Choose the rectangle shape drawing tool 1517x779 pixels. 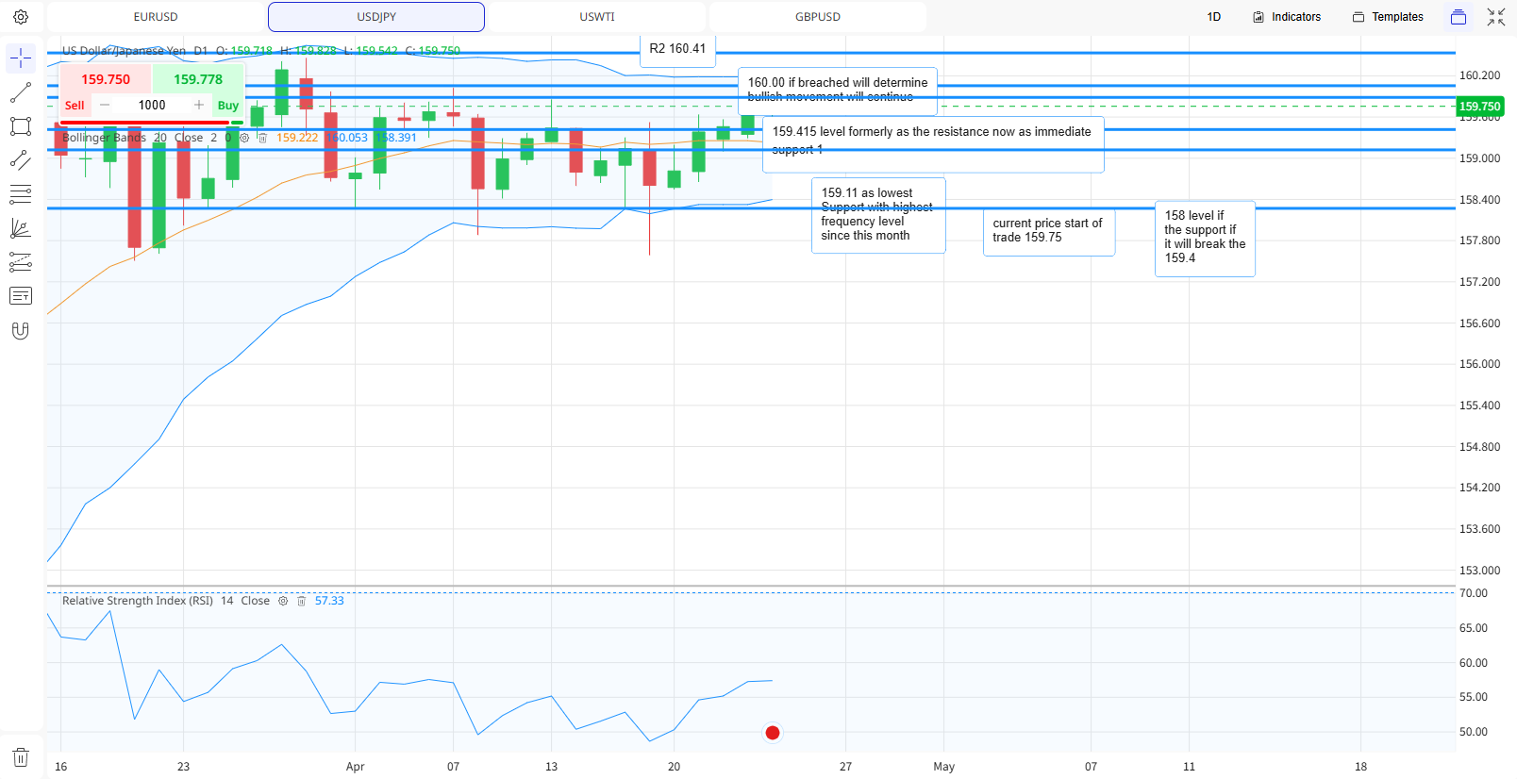pos(21,126)
